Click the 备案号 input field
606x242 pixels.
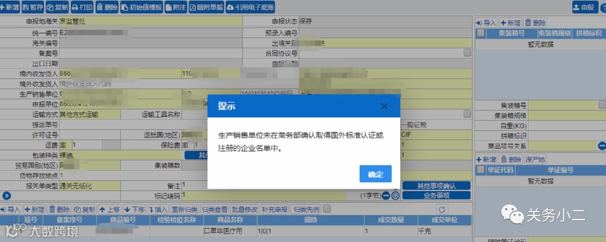click(151, 54)
